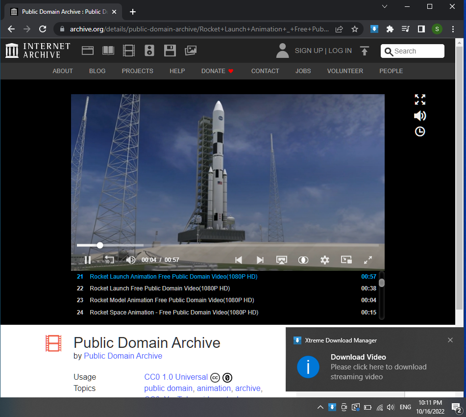Mute the speaker icon in player controls
466x417 pixels.
130,260
